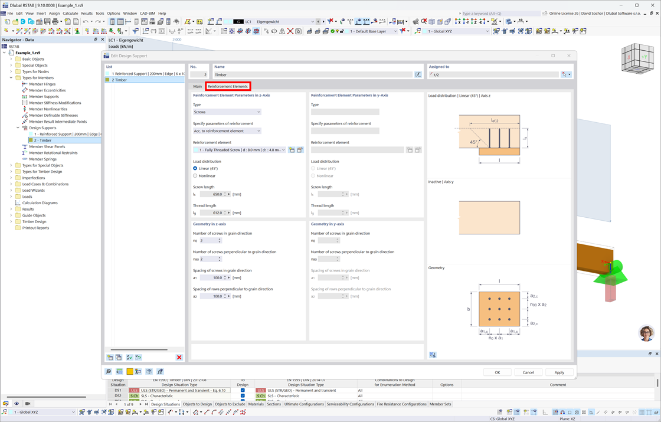Switch to the Objects to Design table tab

click(197, 404)
